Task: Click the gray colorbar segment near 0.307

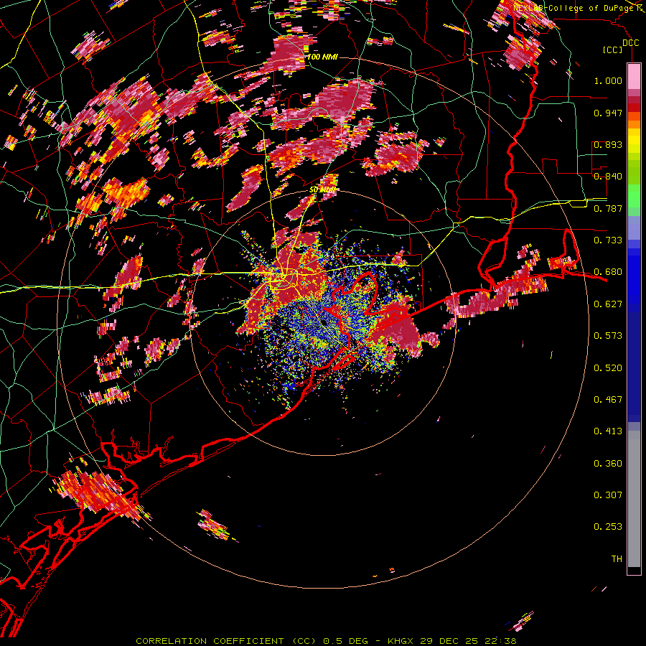Action: [x=634, y=499]
